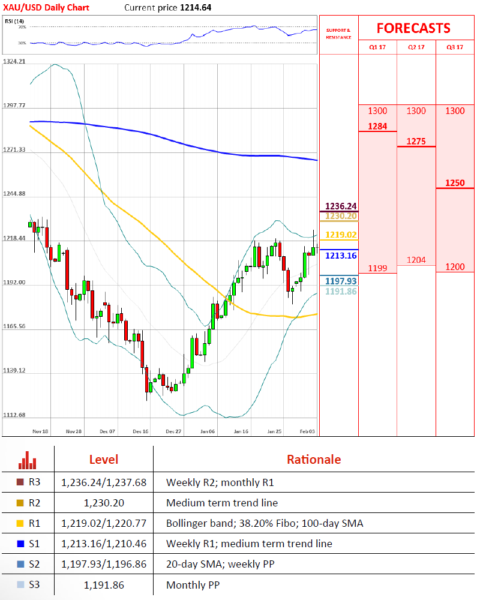Click the R2 rationale 'Medium term trend line'
Screen dimensions: 480x600
[x=222, y=503]
